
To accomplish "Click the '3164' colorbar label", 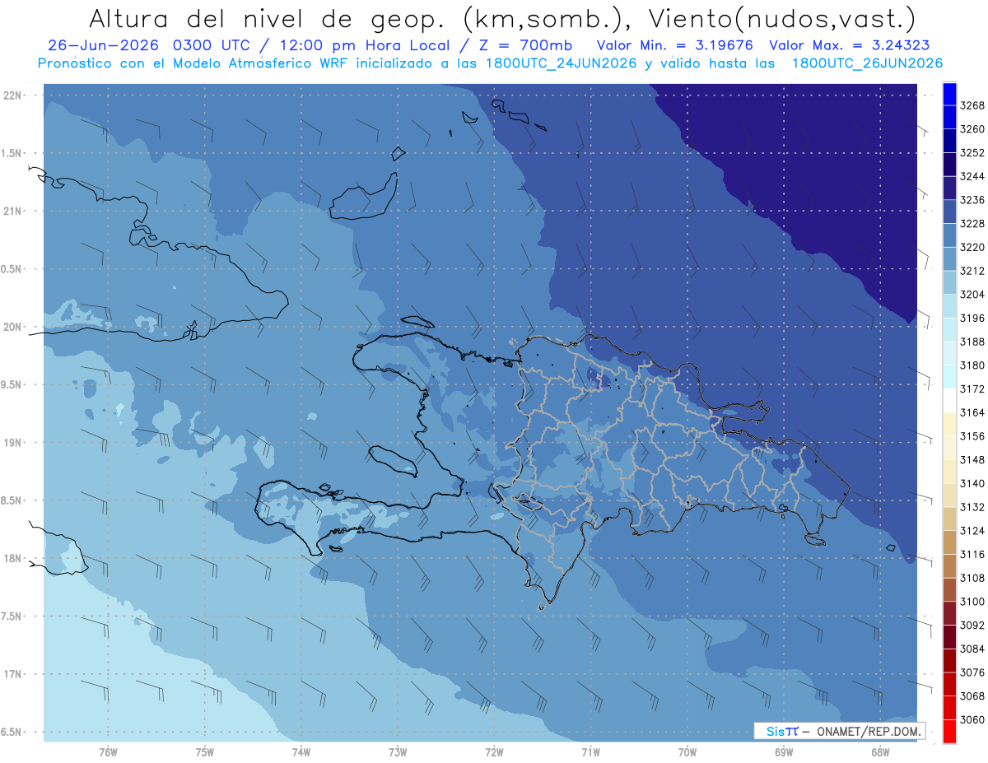I will pyautogui.click(x=972, y=412).
